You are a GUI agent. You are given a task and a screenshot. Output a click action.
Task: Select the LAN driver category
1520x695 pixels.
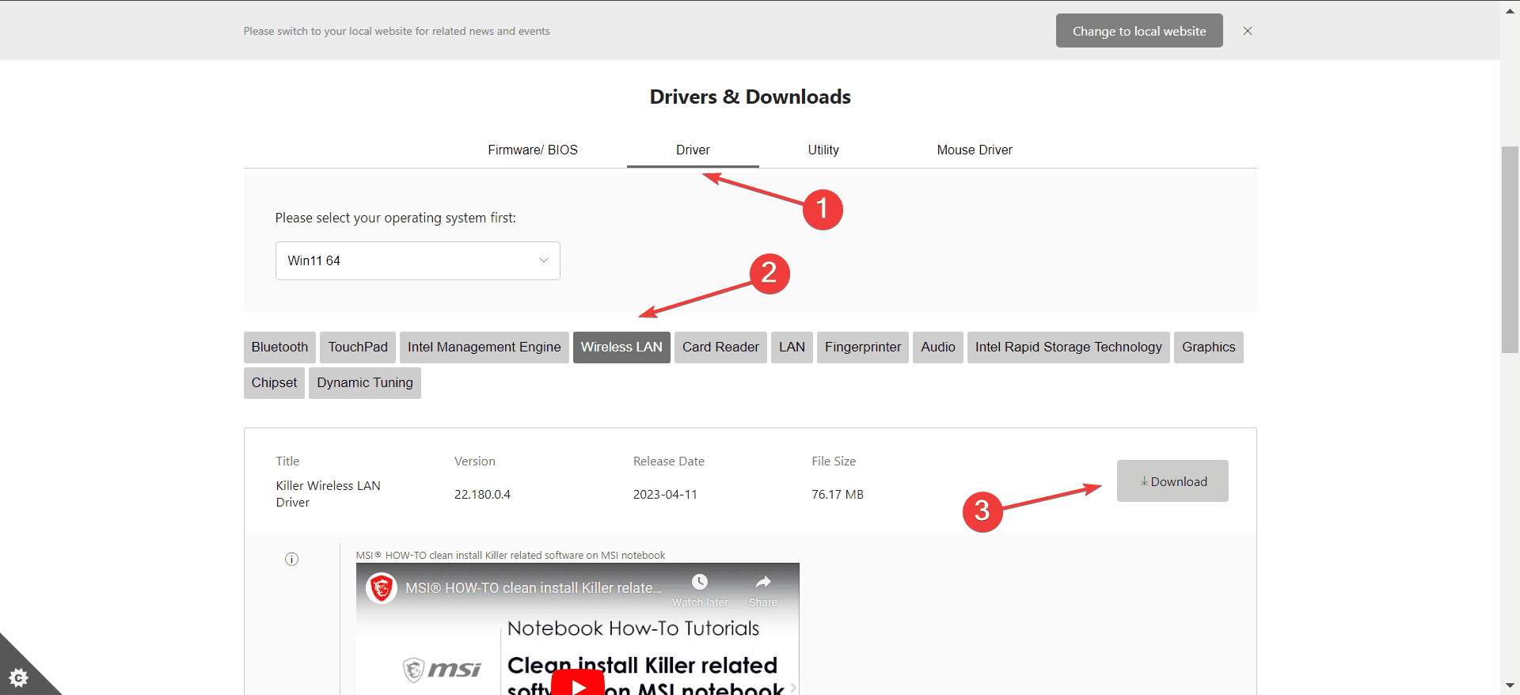(792, 347)
